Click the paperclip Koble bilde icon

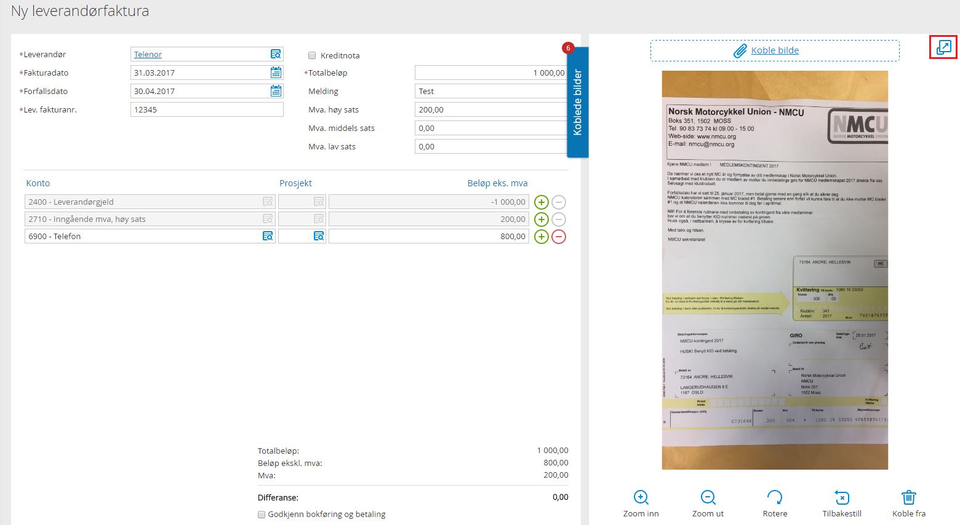click(x=740, y=51)
